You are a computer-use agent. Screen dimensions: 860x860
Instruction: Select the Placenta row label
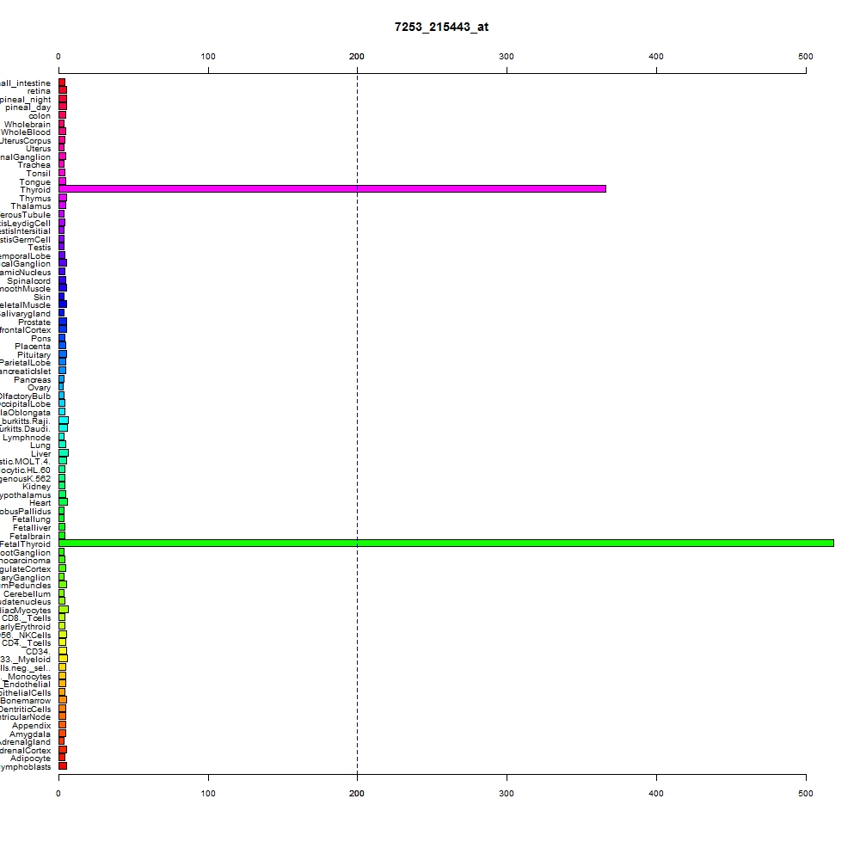33,346
